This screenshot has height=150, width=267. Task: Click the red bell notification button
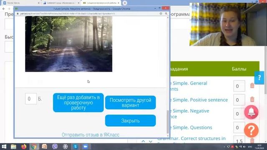point(251,112)
